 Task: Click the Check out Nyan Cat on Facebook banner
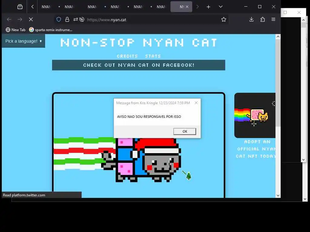pos(139,65)
